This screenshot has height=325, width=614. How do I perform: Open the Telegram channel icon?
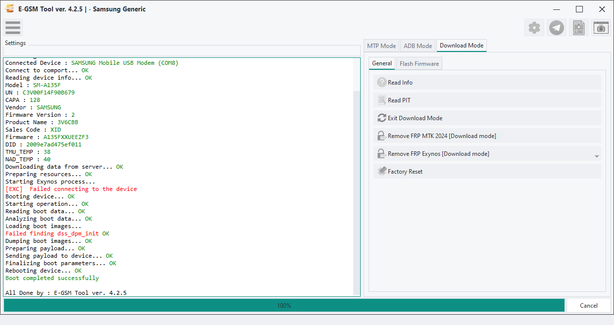pos(557,28)
